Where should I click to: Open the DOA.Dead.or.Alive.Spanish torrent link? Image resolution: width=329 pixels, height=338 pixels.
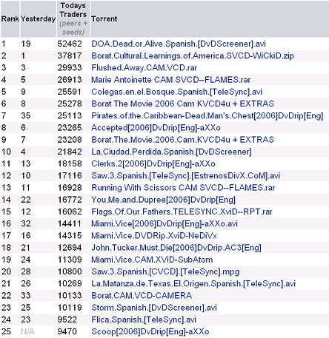tap(179, 44)
